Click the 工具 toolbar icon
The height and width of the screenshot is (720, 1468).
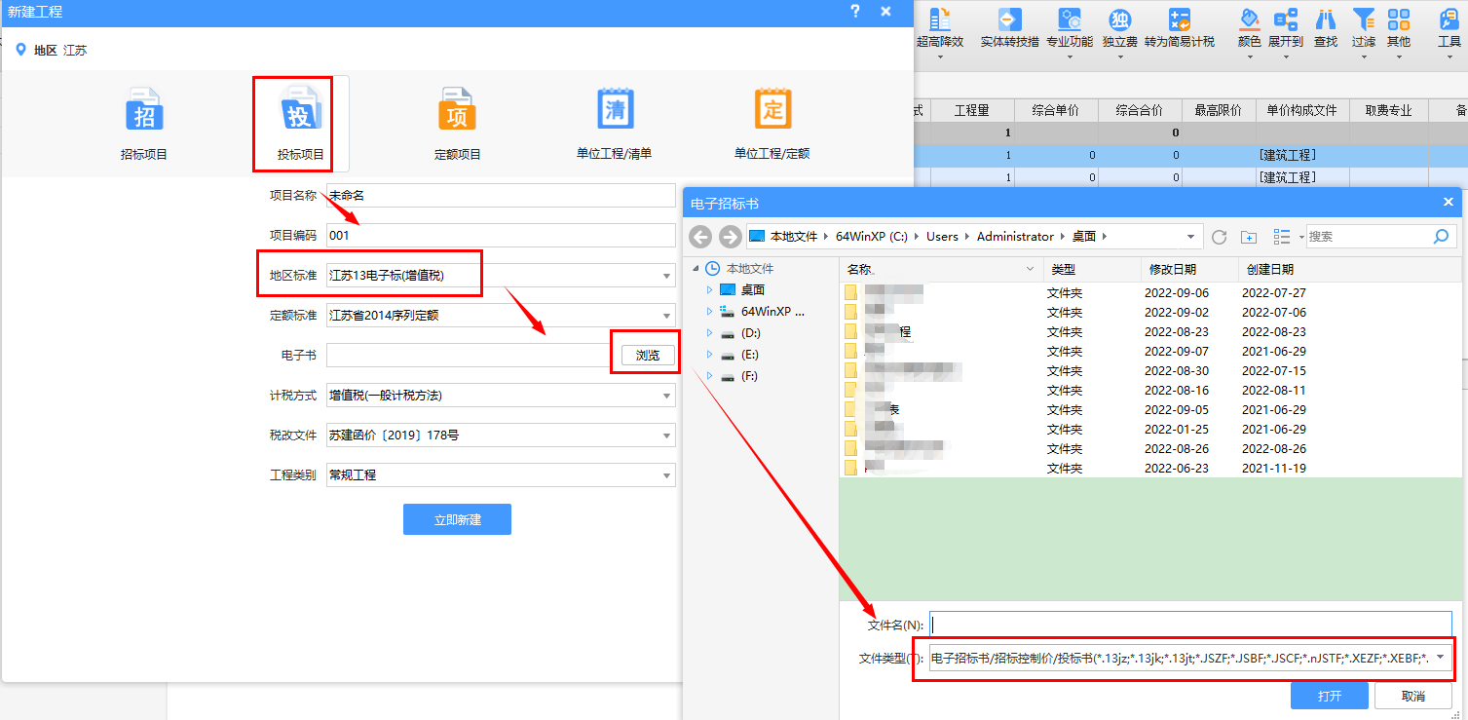click(1449, 19)
